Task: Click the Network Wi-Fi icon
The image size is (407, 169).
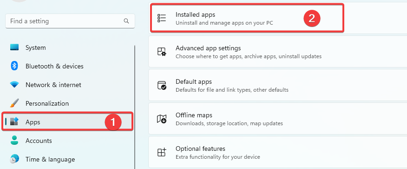Action: point(14,85)
